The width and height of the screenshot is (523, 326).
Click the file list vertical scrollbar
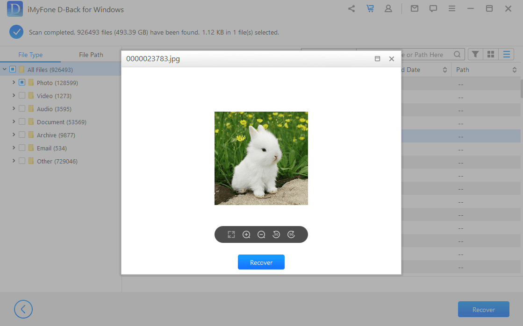tap(521, 88)
